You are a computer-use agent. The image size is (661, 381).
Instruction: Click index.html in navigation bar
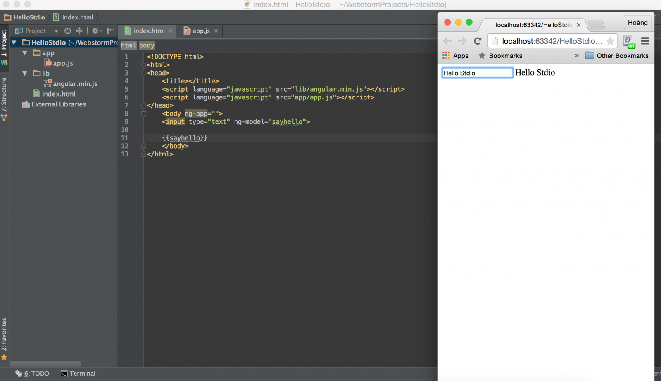[x=74, y=17]
